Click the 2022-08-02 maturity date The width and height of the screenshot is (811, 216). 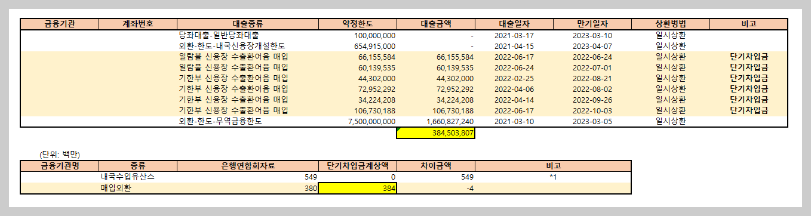click(x=592, y=89)
